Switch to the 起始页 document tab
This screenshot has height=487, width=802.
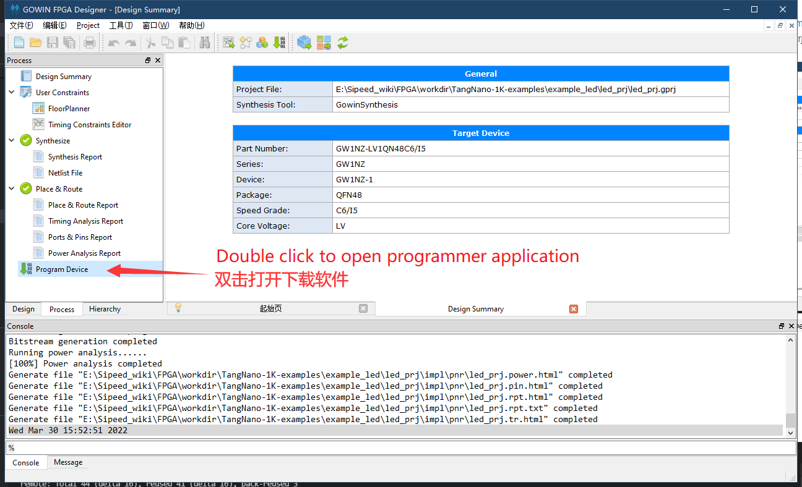coord(270,308)
